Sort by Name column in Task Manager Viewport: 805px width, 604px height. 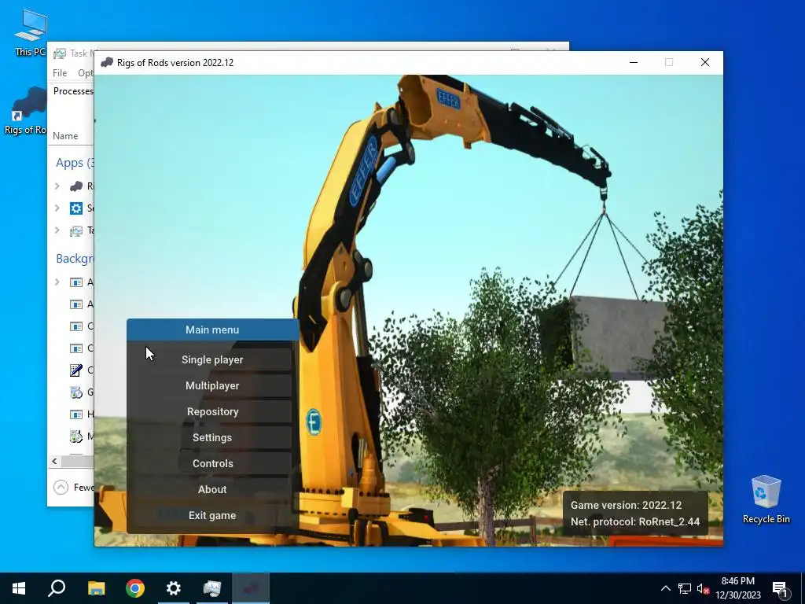click(x=65, y=136)
